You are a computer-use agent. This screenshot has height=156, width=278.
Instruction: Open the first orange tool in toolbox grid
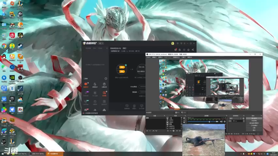86,85
